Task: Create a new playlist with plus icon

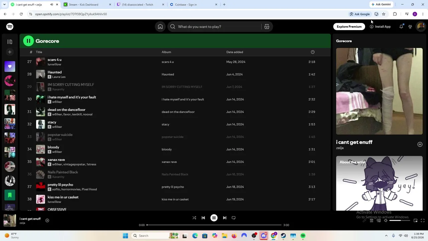Action: point(10,52)
